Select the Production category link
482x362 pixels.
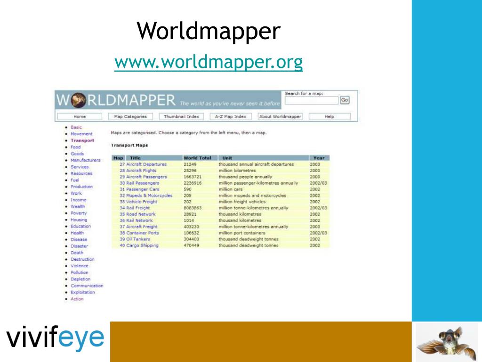coord(81,187)
